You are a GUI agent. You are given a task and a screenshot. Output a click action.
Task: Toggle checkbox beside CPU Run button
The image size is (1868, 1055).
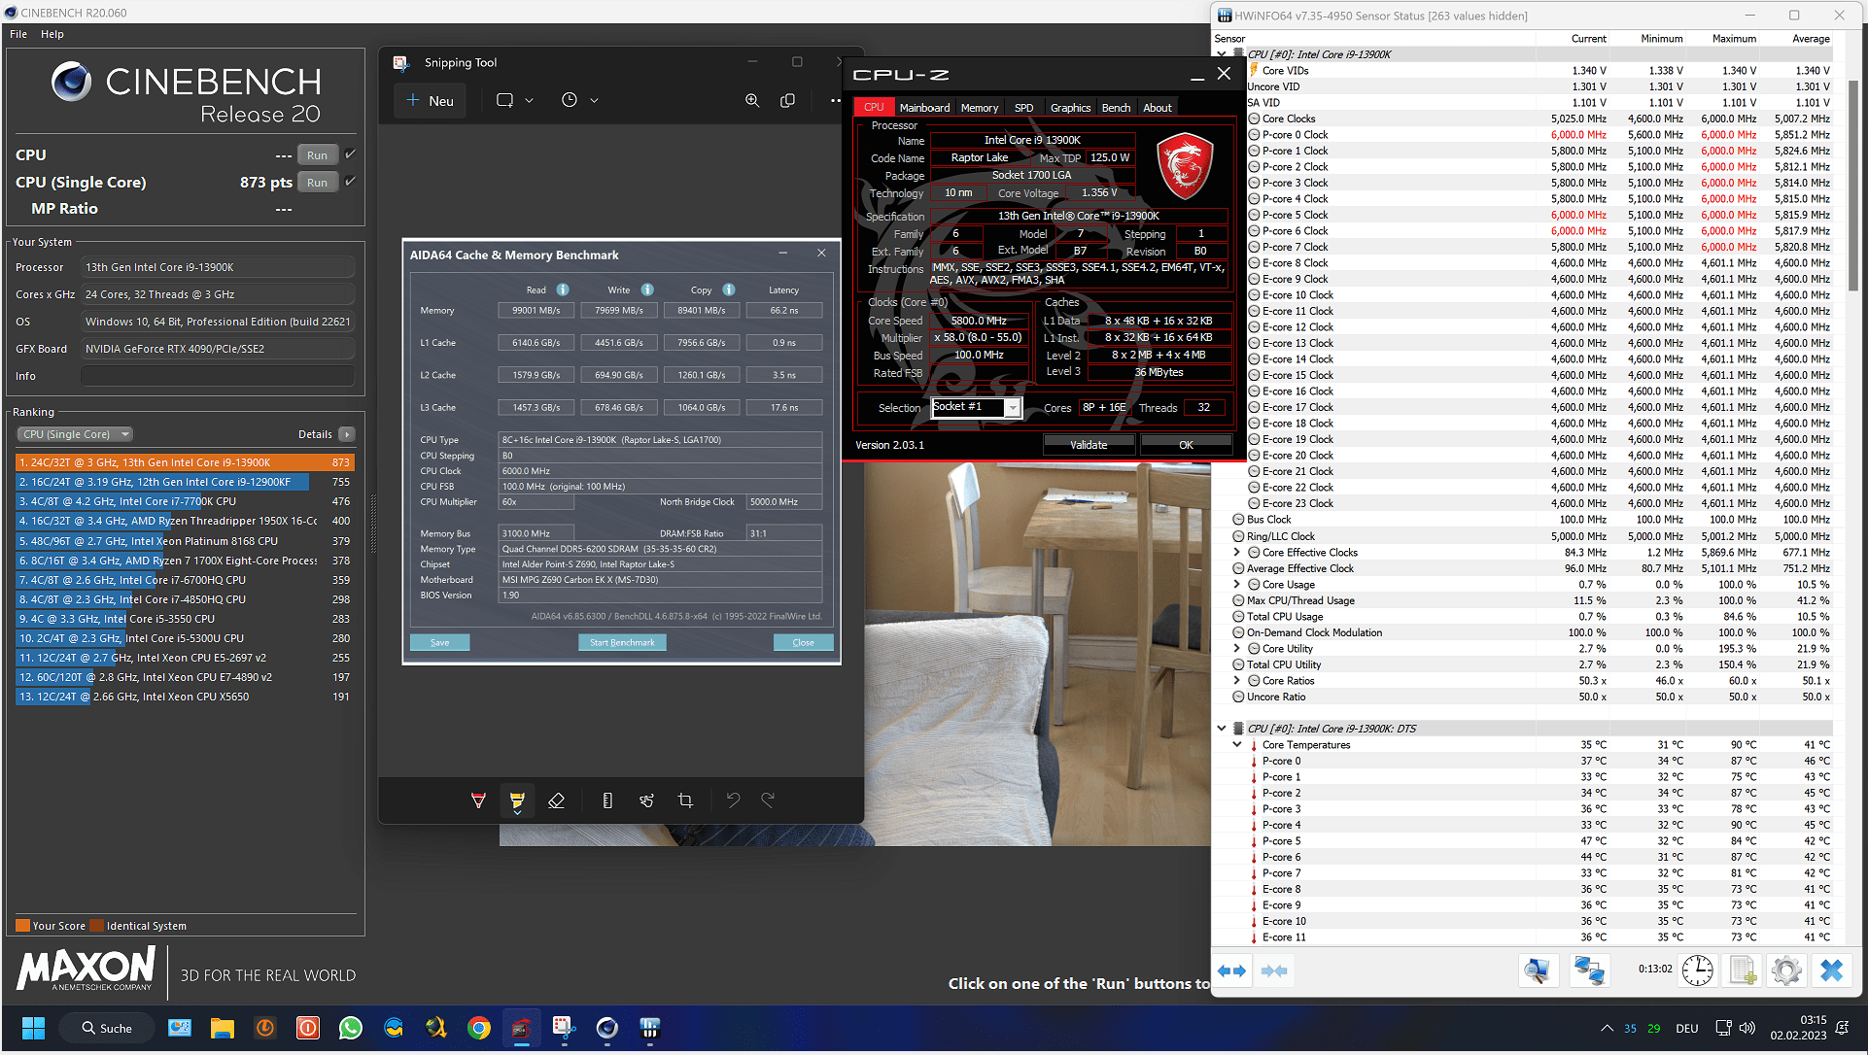pyautogui.click(x=351, y=153)
